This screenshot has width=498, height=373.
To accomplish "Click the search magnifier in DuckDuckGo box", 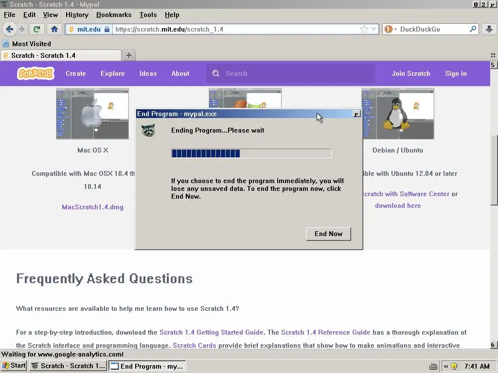I will [473, 29].
